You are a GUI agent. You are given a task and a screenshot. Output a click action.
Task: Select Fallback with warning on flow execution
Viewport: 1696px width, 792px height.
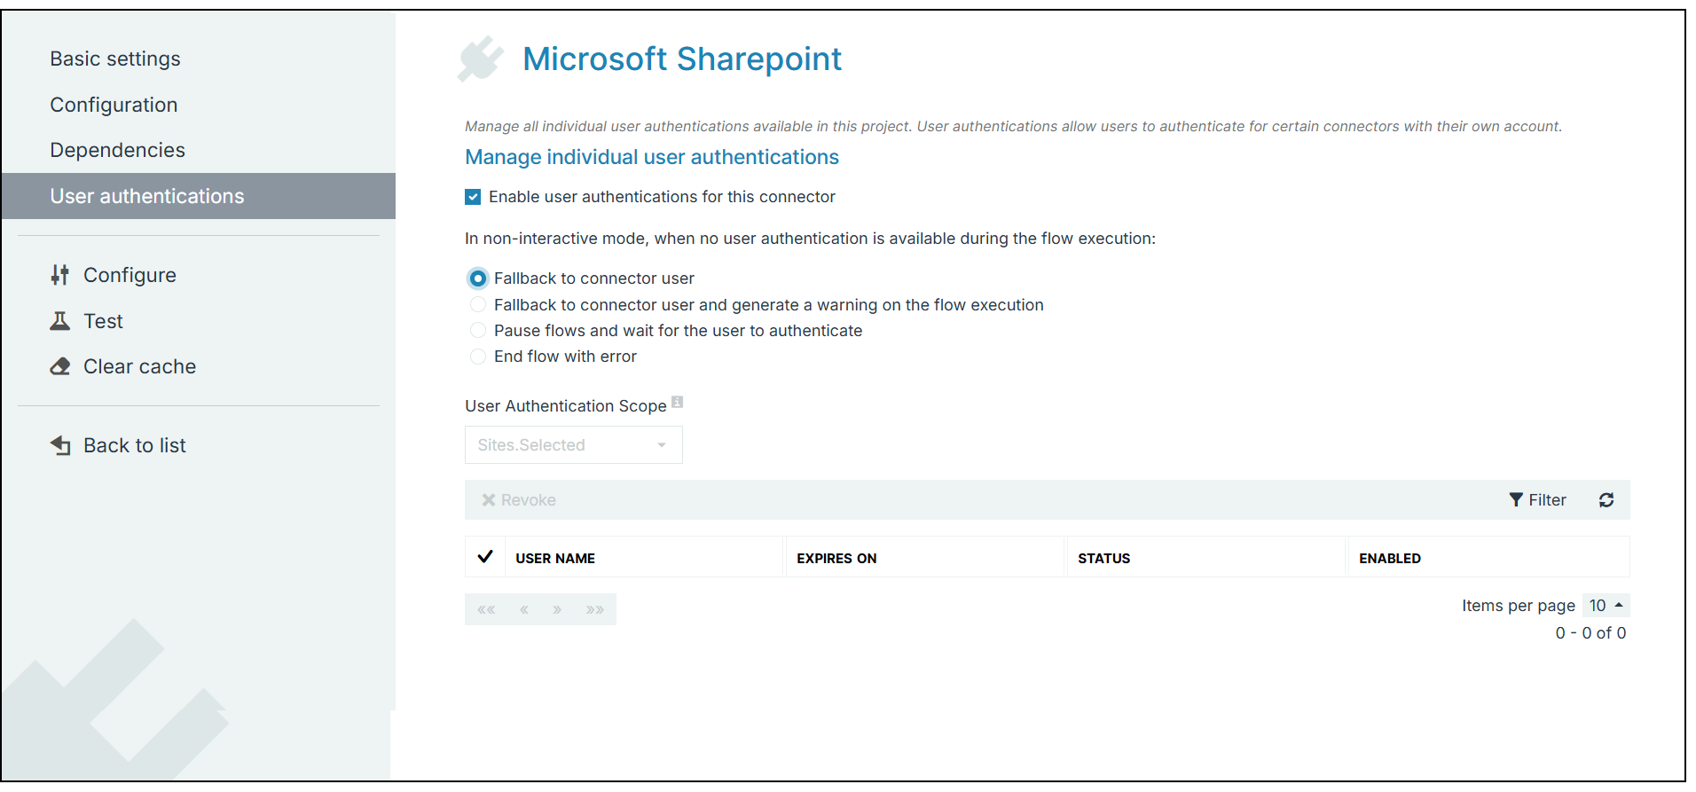pyautogui.click(x=477, y=304)
